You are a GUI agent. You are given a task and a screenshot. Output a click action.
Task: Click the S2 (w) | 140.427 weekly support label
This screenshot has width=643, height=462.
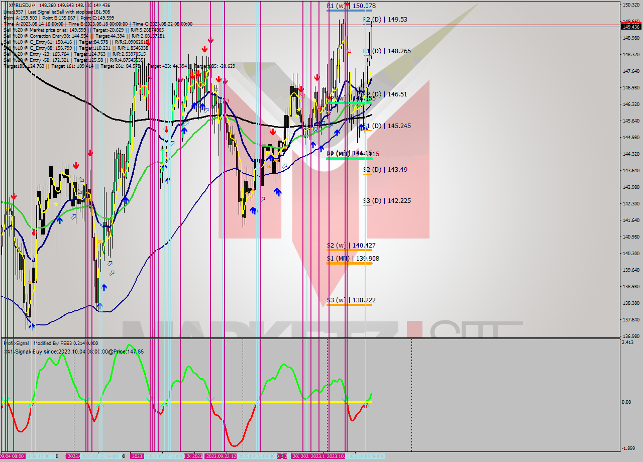(351, 246)
